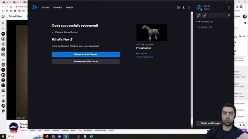Click the DropsEnabled stream tag
The width and height of the screenshot is (248, 139).
[x=100, y=131]
